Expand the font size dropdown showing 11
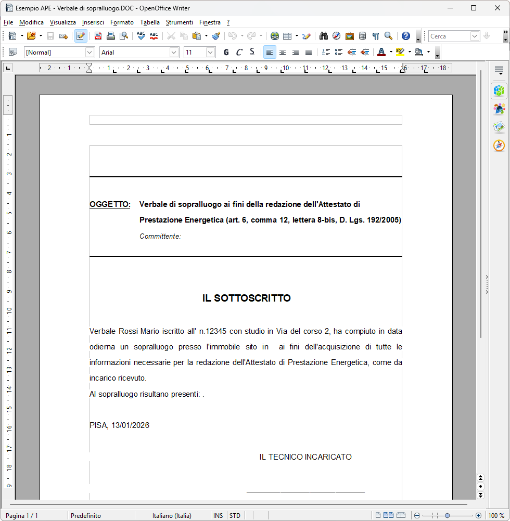The image size is (510, 521). click(210, 52)
